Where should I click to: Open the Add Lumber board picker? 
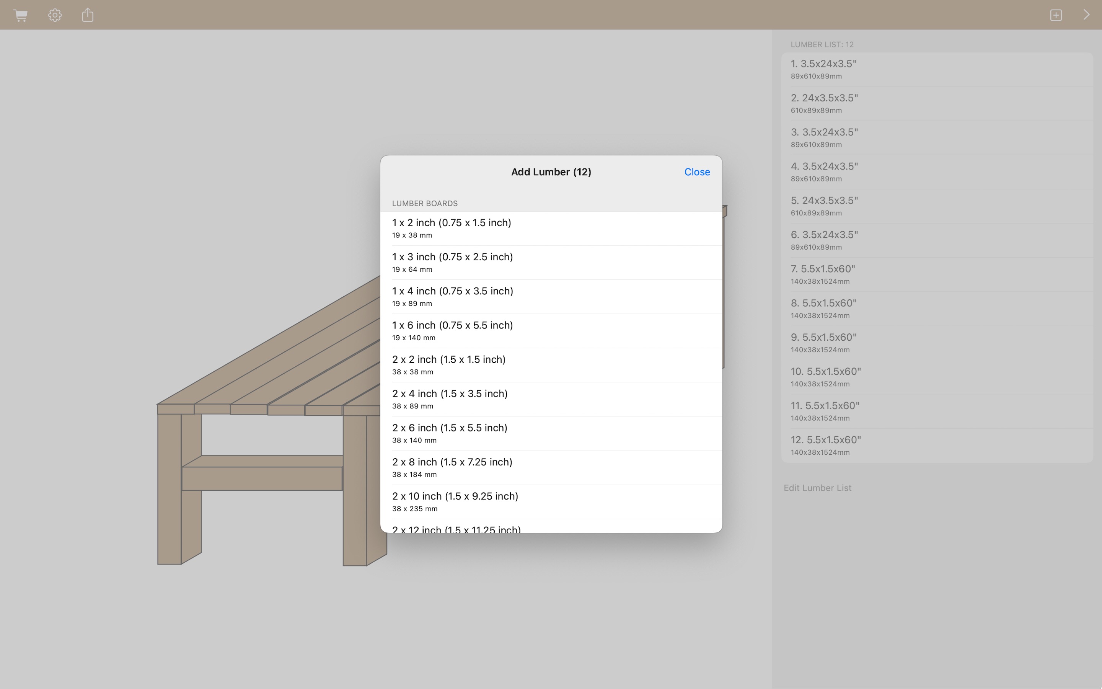pos(550,172)
